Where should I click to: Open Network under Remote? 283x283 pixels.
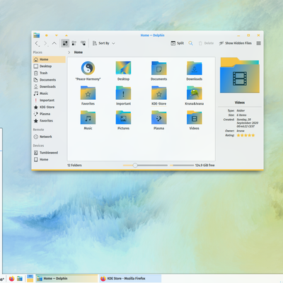point(49,137)
